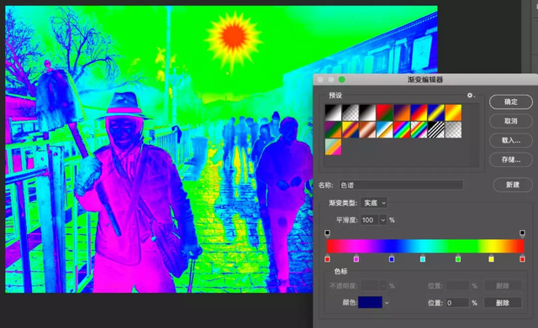Select the red-to-green gradient preset
This screenshot has width=538, height=328.
[385, 112]
